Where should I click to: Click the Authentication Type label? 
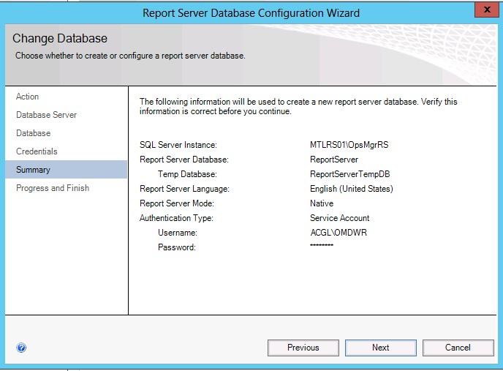[176, 218]
